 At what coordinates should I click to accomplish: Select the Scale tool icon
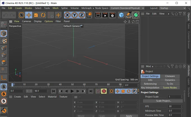coord(36,15)
